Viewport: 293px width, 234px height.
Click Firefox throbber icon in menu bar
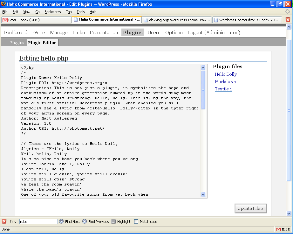[288, 11]
